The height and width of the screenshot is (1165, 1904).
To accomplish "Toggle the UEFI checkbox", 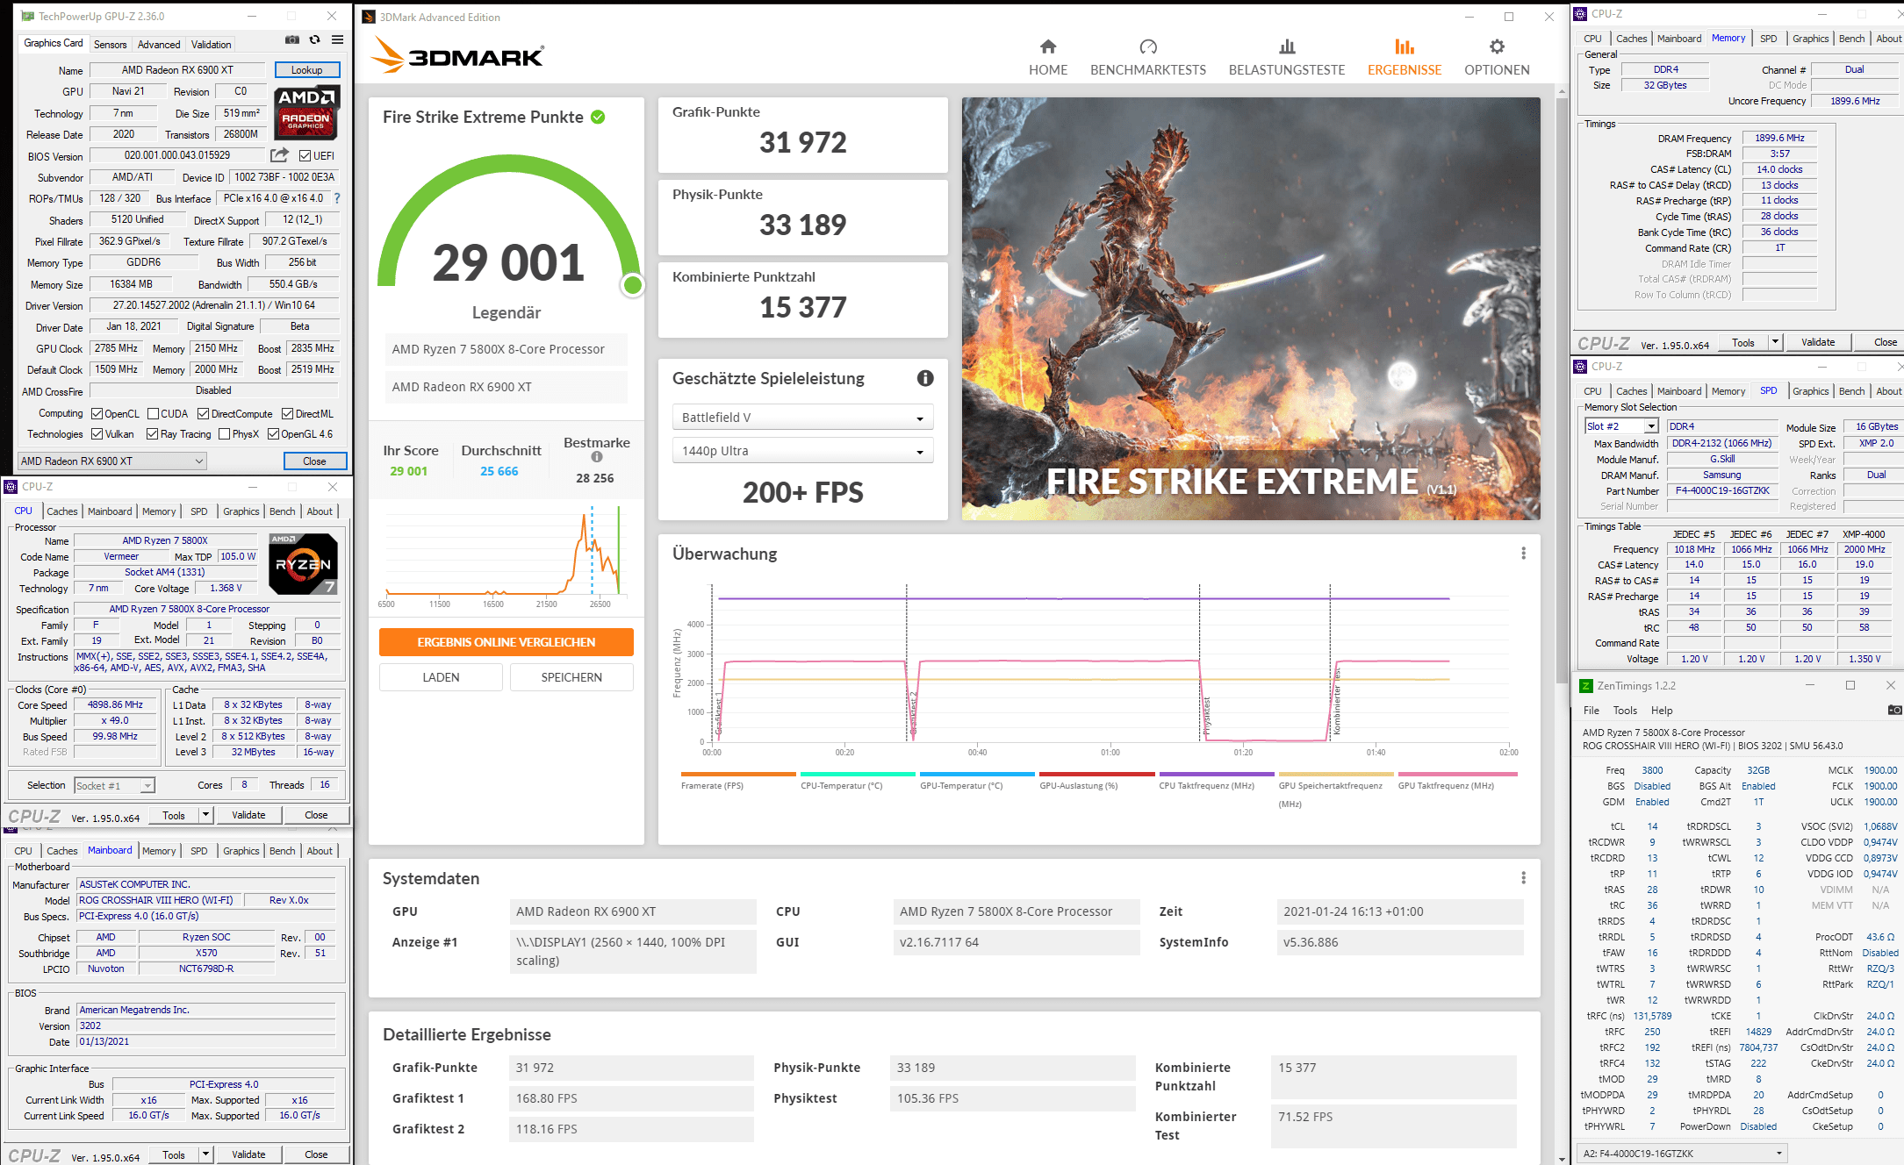I will pos(305,156).
